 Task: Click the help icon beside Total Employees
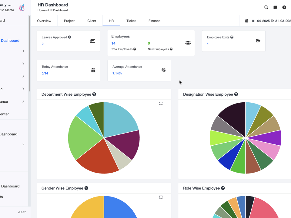tap(135, 49)
